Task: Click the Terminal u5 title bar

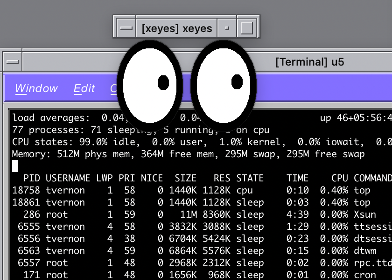Action: point(309,62)
